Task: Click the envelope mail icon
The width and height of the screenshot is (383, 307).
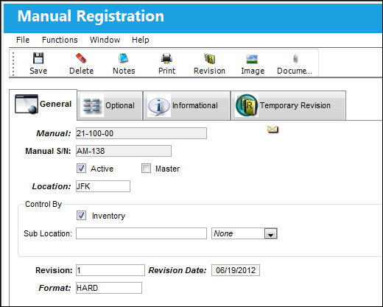Action: pos(273,129)
